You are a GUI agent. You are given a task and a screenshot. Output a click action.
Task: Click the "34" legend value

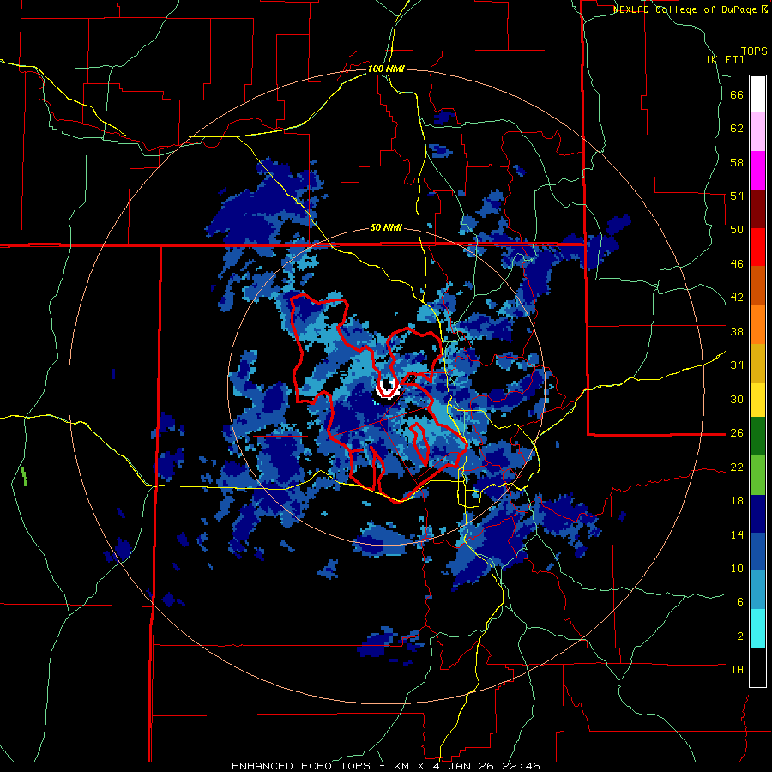tap(737, 365)
